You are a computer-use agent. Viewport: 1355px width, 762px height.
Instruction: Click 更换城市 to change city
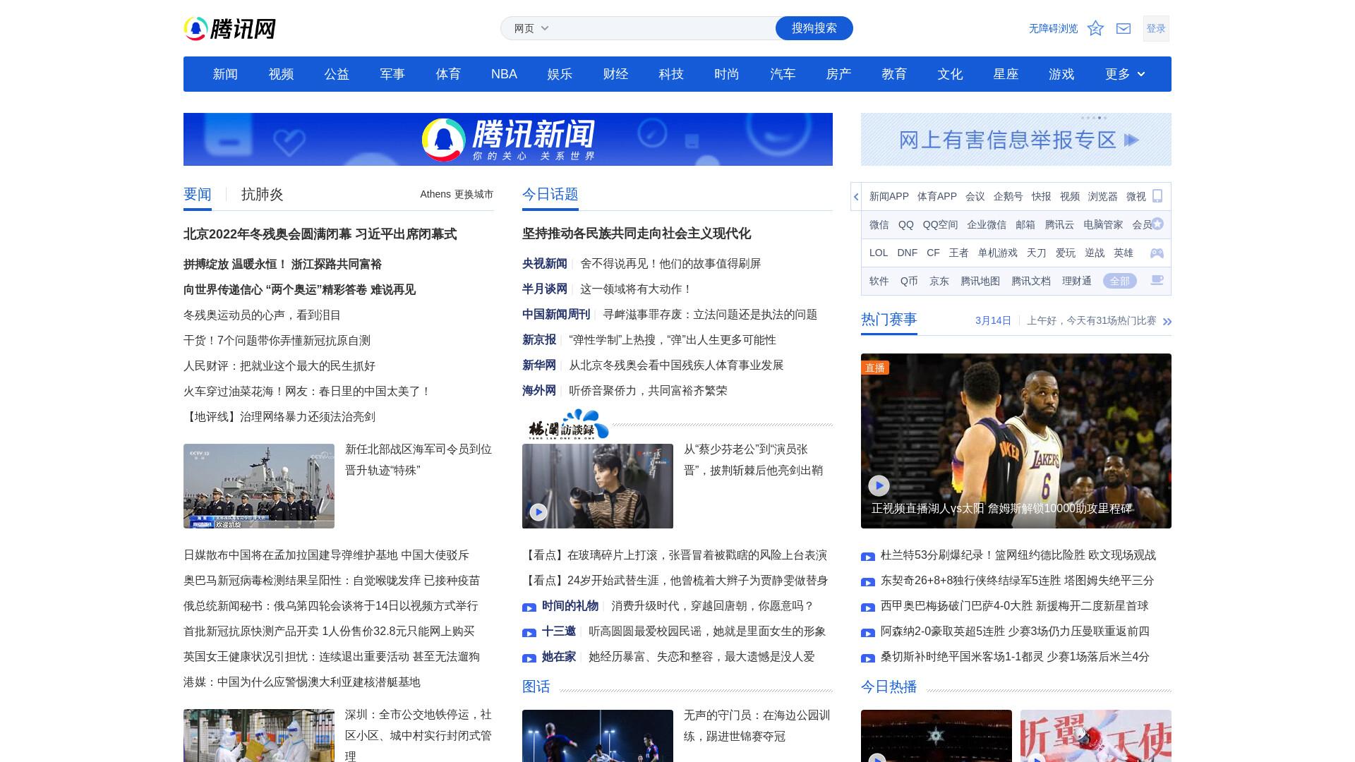tap(474, 194)
